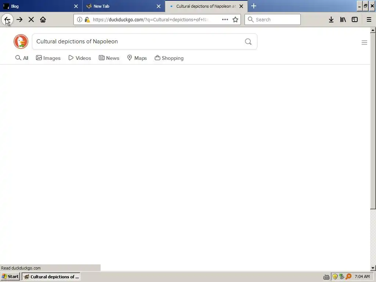Close the New Tab tab
The width and height of the screenshot is (376, 282).
pyautogui.click(x=159, y=6)
